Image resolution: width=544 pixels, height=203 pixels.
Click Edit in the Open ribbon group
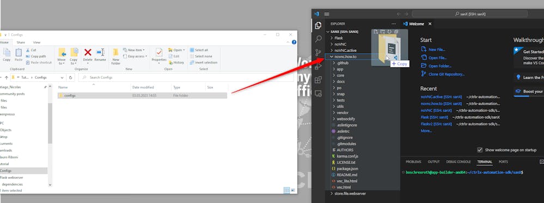pyautogui.click(x=174, y=56)
